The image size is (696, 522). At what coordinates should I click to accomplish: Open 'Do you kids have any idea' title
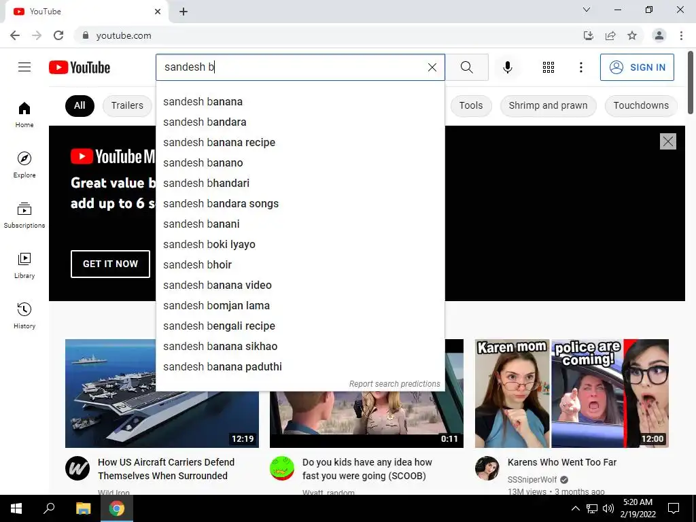tap(367, 469)
